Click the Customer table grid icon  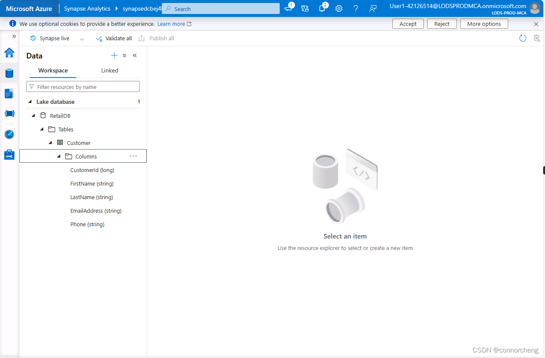click(x=60, y=142)
